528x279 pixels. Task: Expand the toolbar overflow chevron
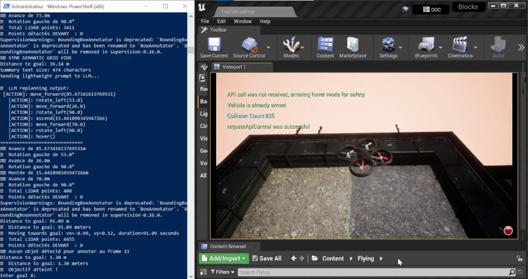pos(521,48)
